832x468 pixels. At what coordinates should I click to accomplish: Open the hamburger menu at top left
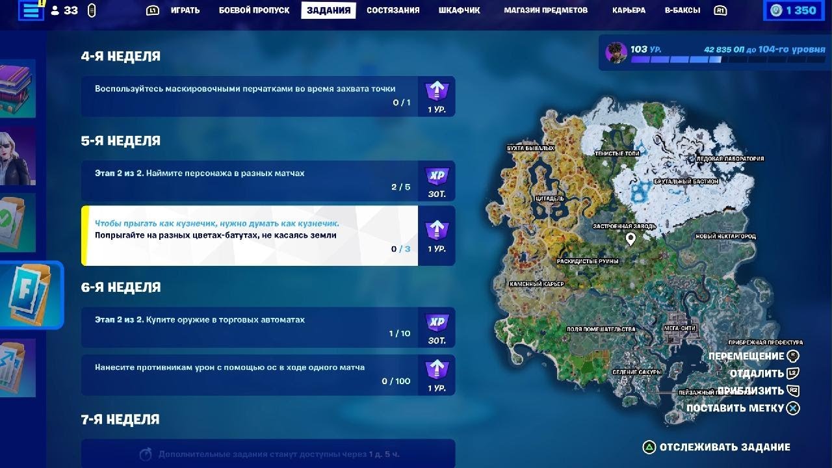(x=31, y=10)
